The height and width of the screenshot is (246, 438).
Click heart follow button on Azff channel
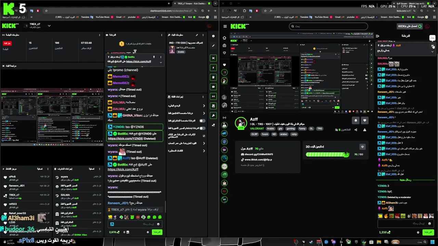[x=365, y=120]
